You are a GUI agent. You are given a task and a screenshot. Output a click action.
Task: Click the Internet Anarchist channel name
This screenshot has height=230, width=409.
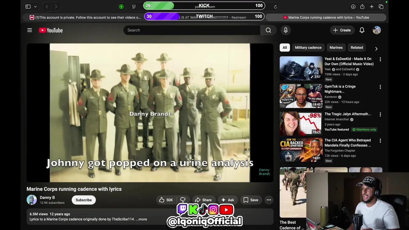pos(337,119)
